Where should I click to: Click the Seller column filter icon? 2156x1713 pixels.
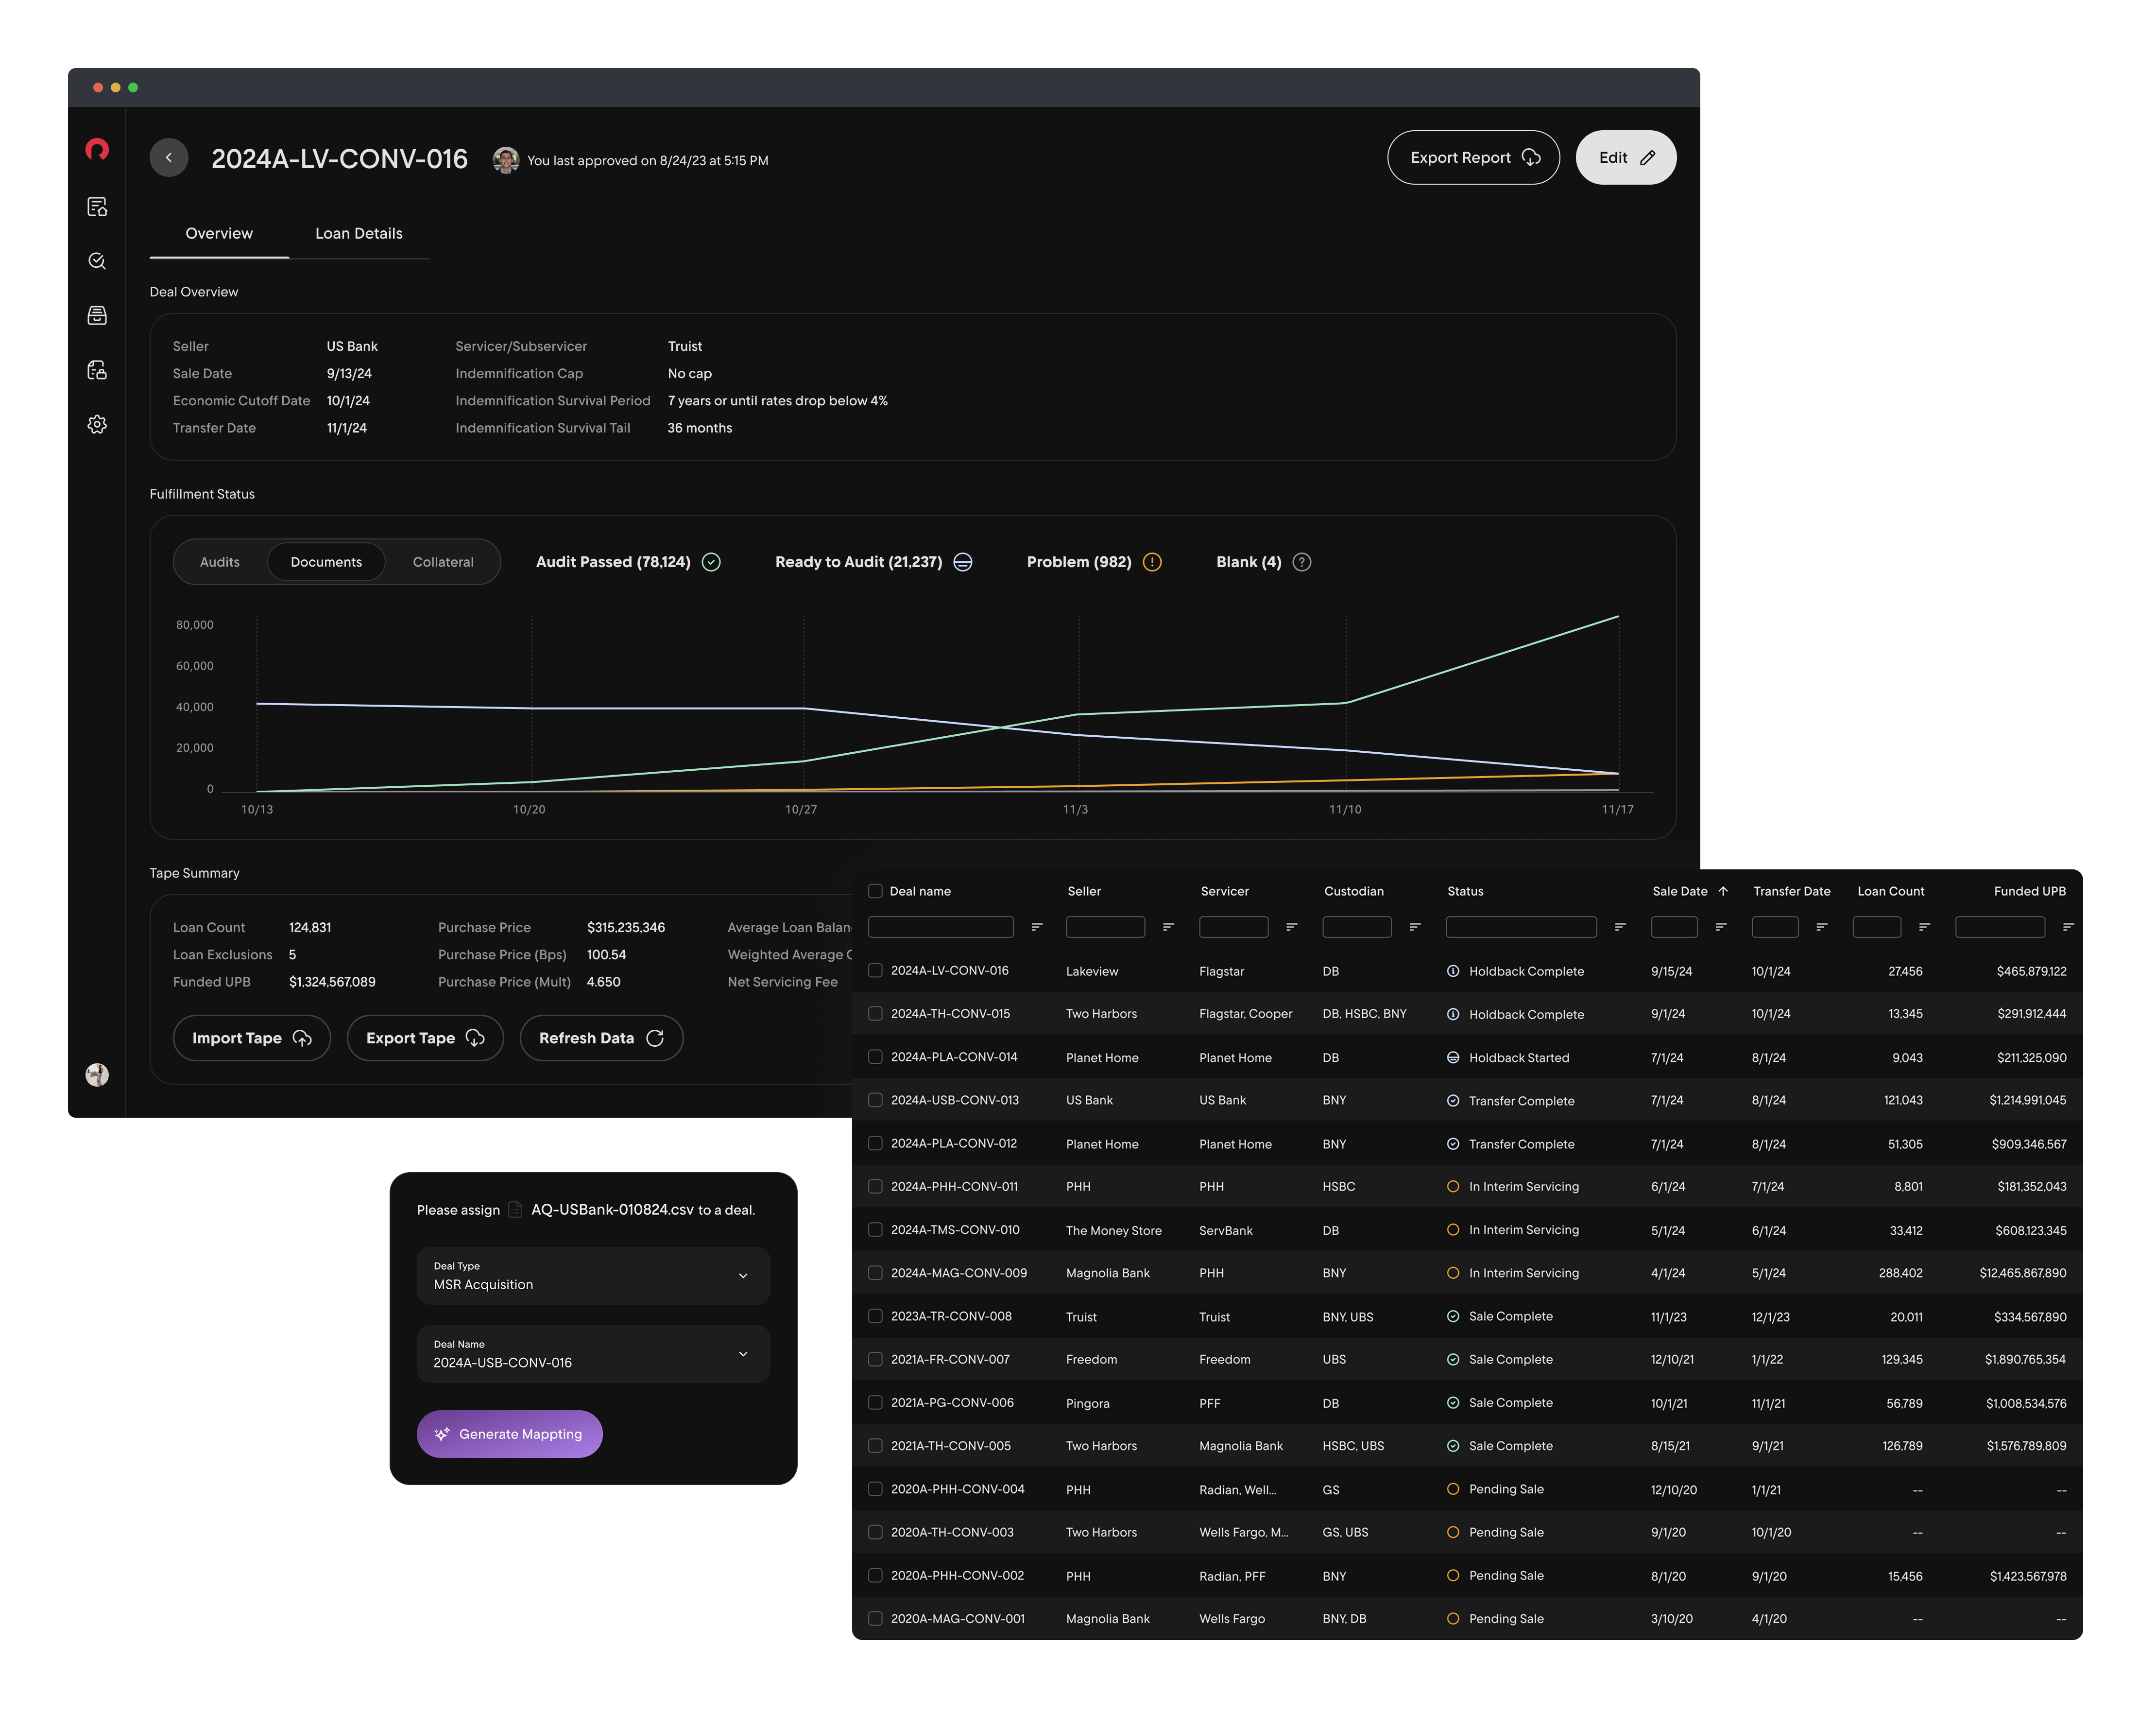tap(1168, 928)
